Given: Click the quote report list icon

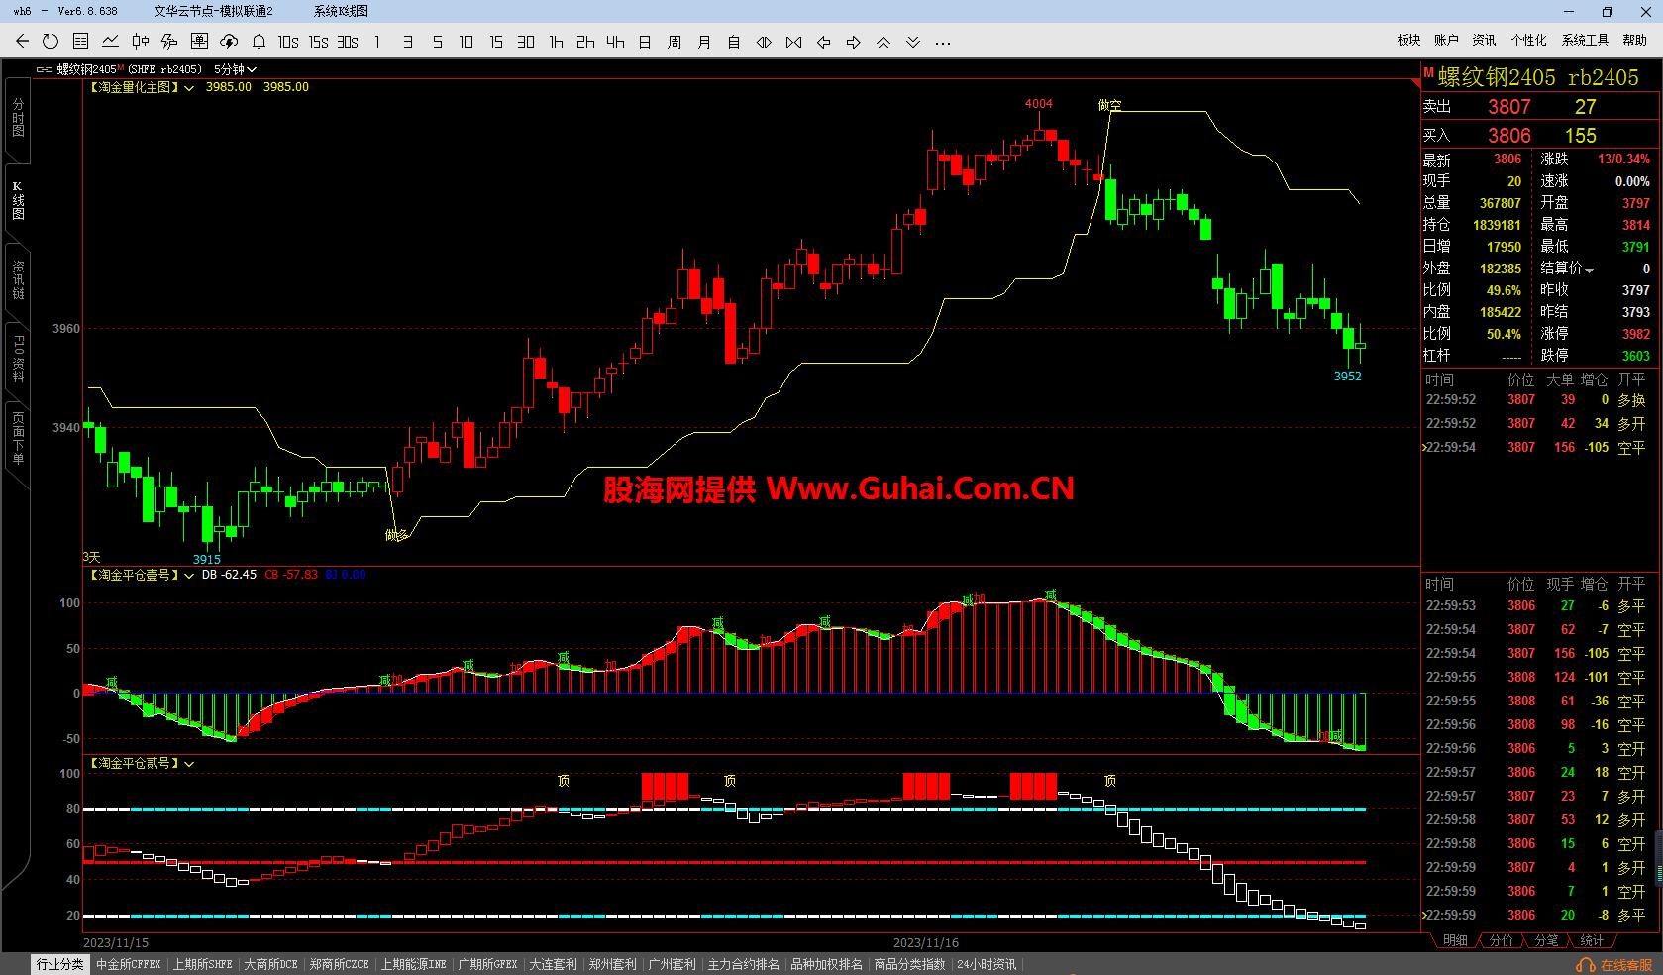Looking at the screenshot, I should tap(80, 42).
